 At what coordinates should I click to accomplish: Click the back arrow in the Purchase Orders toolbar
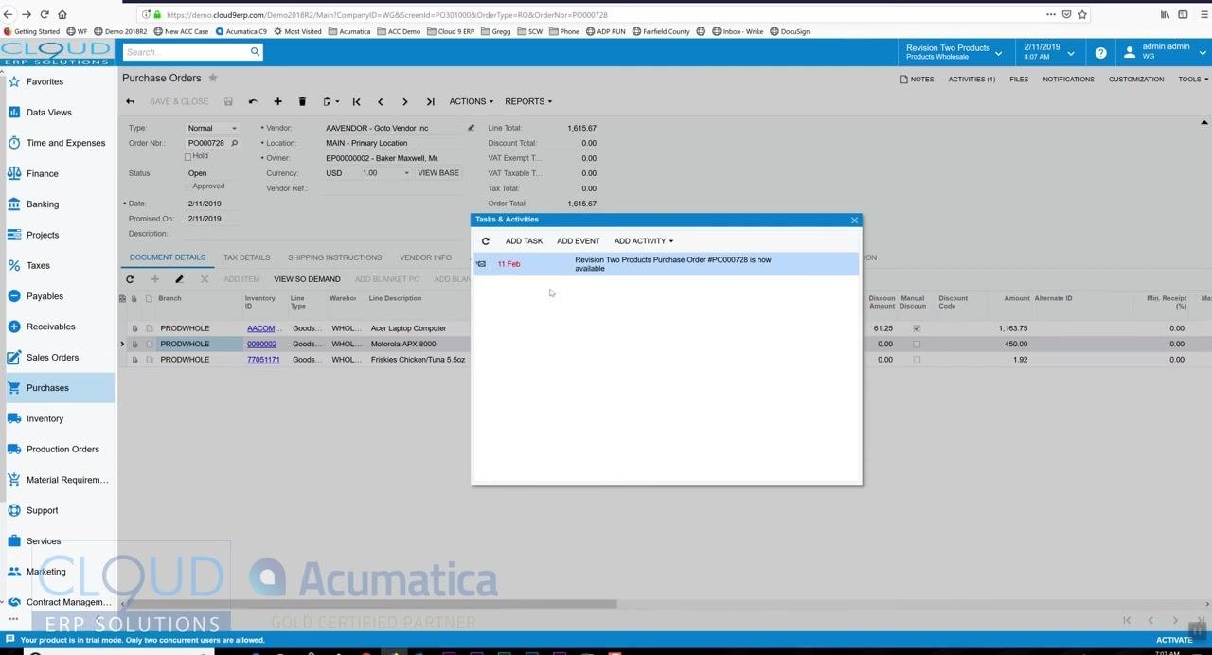pos(130,101)
